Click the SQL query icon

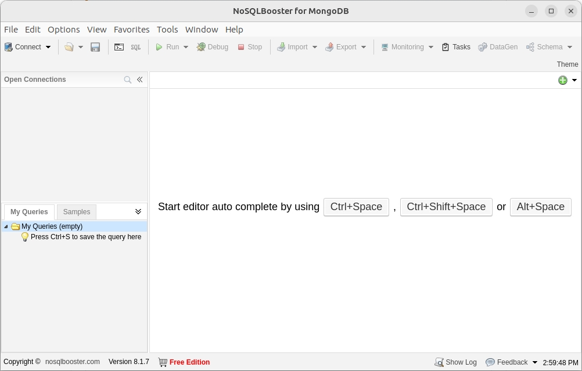(135, 47)
